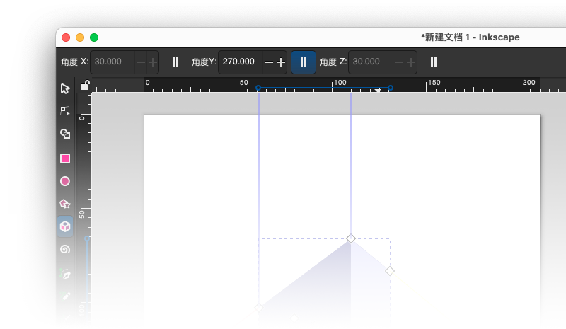Click the Angle X input field
Screen dimensions: 566x329
tap(112, 62)
